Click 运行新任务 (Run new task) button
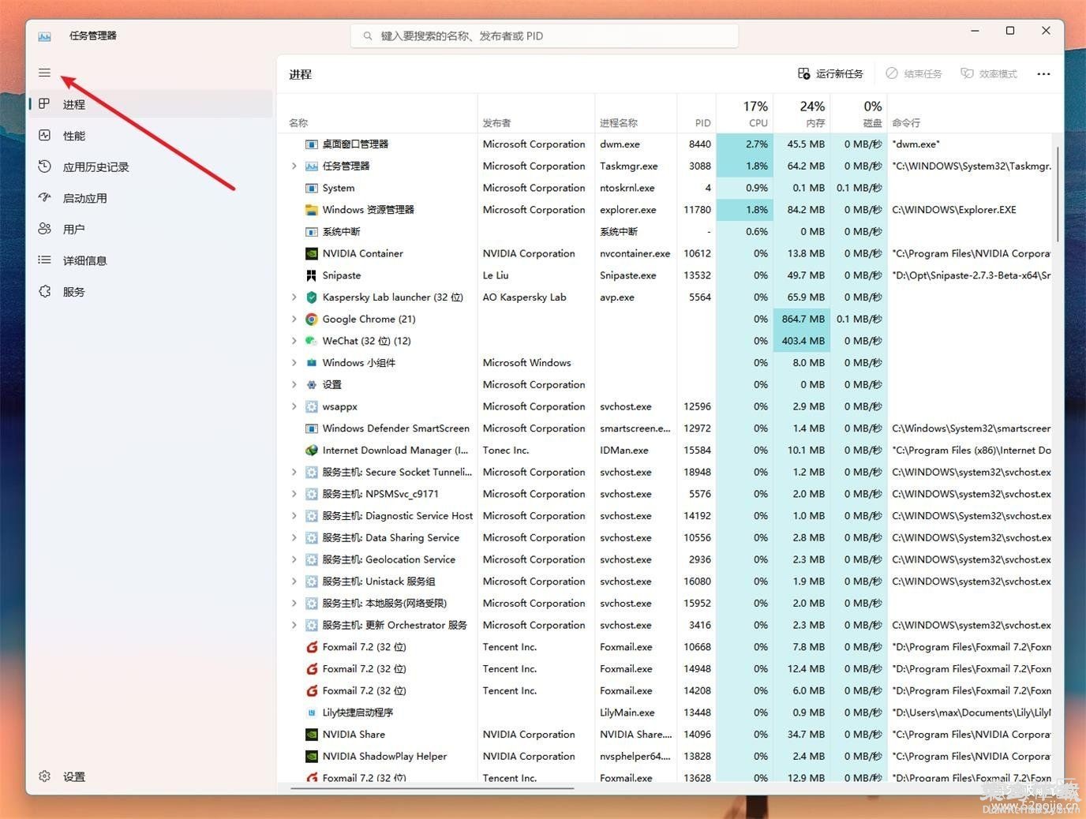The image size is (1086, 819). click(x=830, y=73)
